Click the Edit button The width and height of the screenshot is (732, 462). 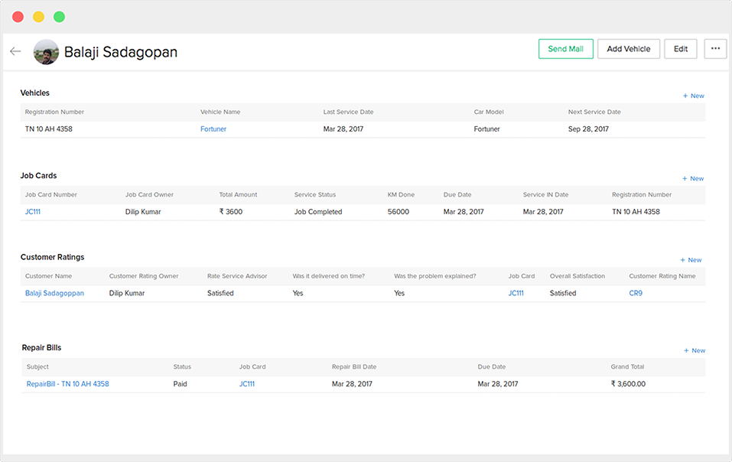click(x=680, y=49)
